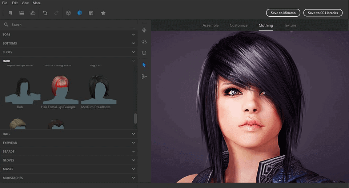The width and height of the screenshot is (349, 188).
Task: Expand the EYEWEAR section chevron
Action: pyautogui.click(x=133, y=143)
